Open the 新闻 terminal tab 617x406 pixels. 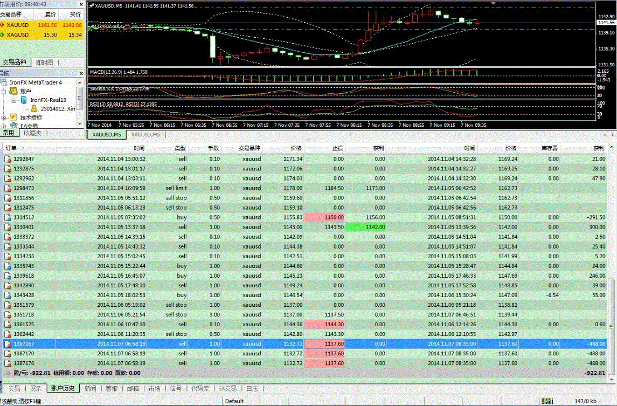(90, 388)
